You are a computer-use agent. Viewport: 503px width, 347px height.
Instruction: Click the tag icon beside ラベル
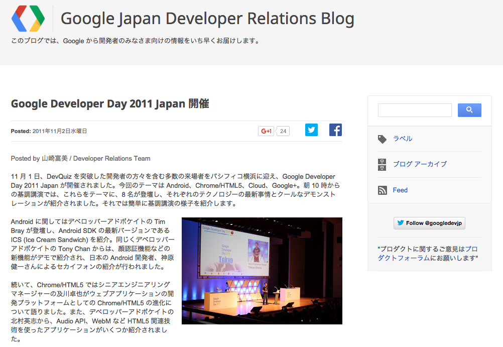(382, 139)
